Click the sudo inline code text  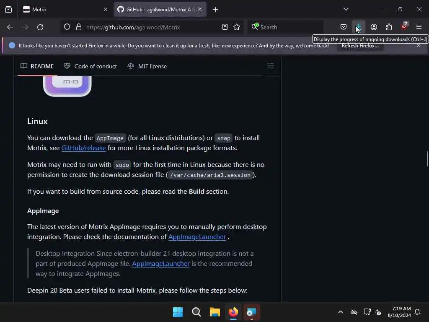click(122, 165)
